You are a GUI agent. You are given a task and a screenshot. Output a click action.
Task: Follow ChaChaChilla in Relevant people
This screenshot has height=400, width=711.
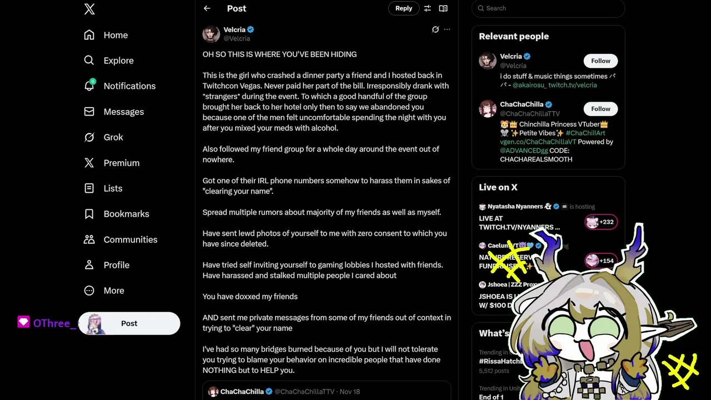pyautogui.click(x=600, y=109)
